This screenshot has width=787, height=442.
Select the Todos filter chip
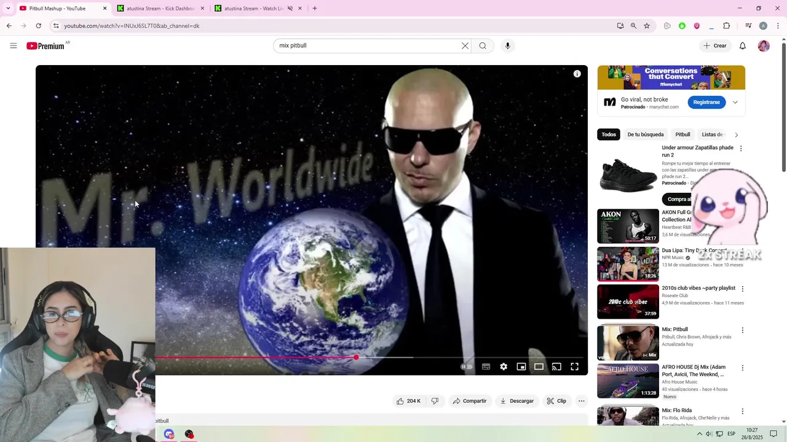[609, 134]
